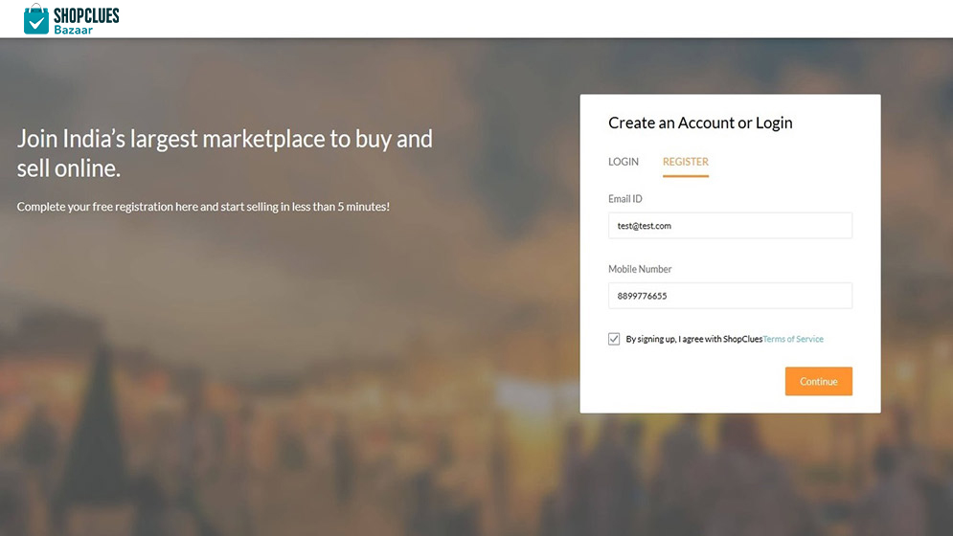Click the blurred marketplace background image
The image size is (953, 536).
click(287, 383)
